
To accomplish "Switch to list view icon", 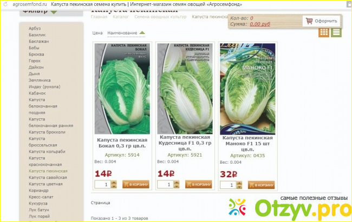I will (x=336, y=32).
